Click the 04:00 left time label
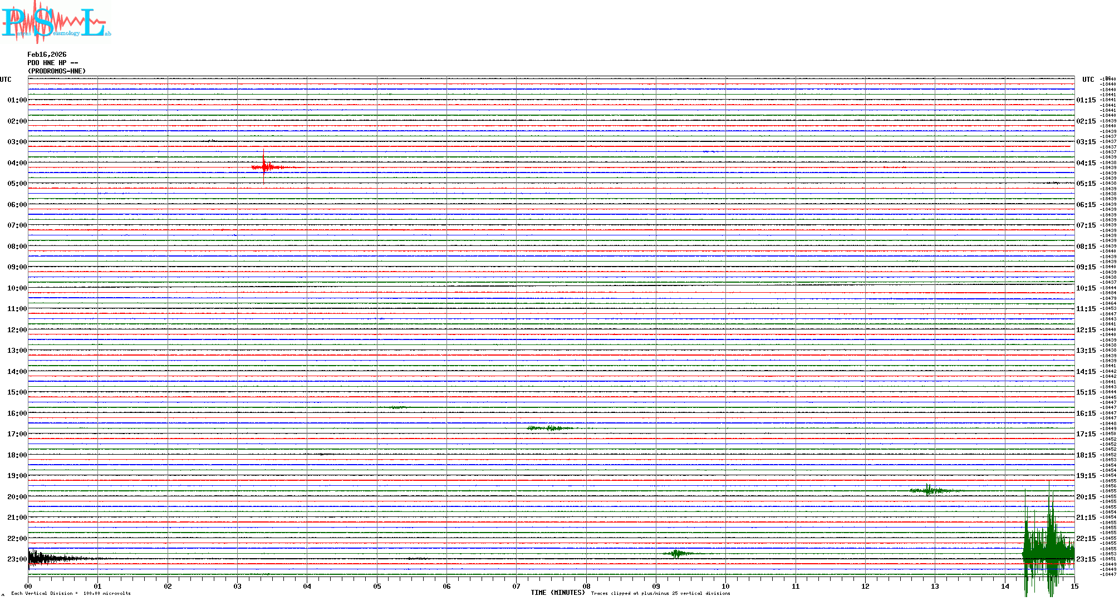 [x=17, y=163]
